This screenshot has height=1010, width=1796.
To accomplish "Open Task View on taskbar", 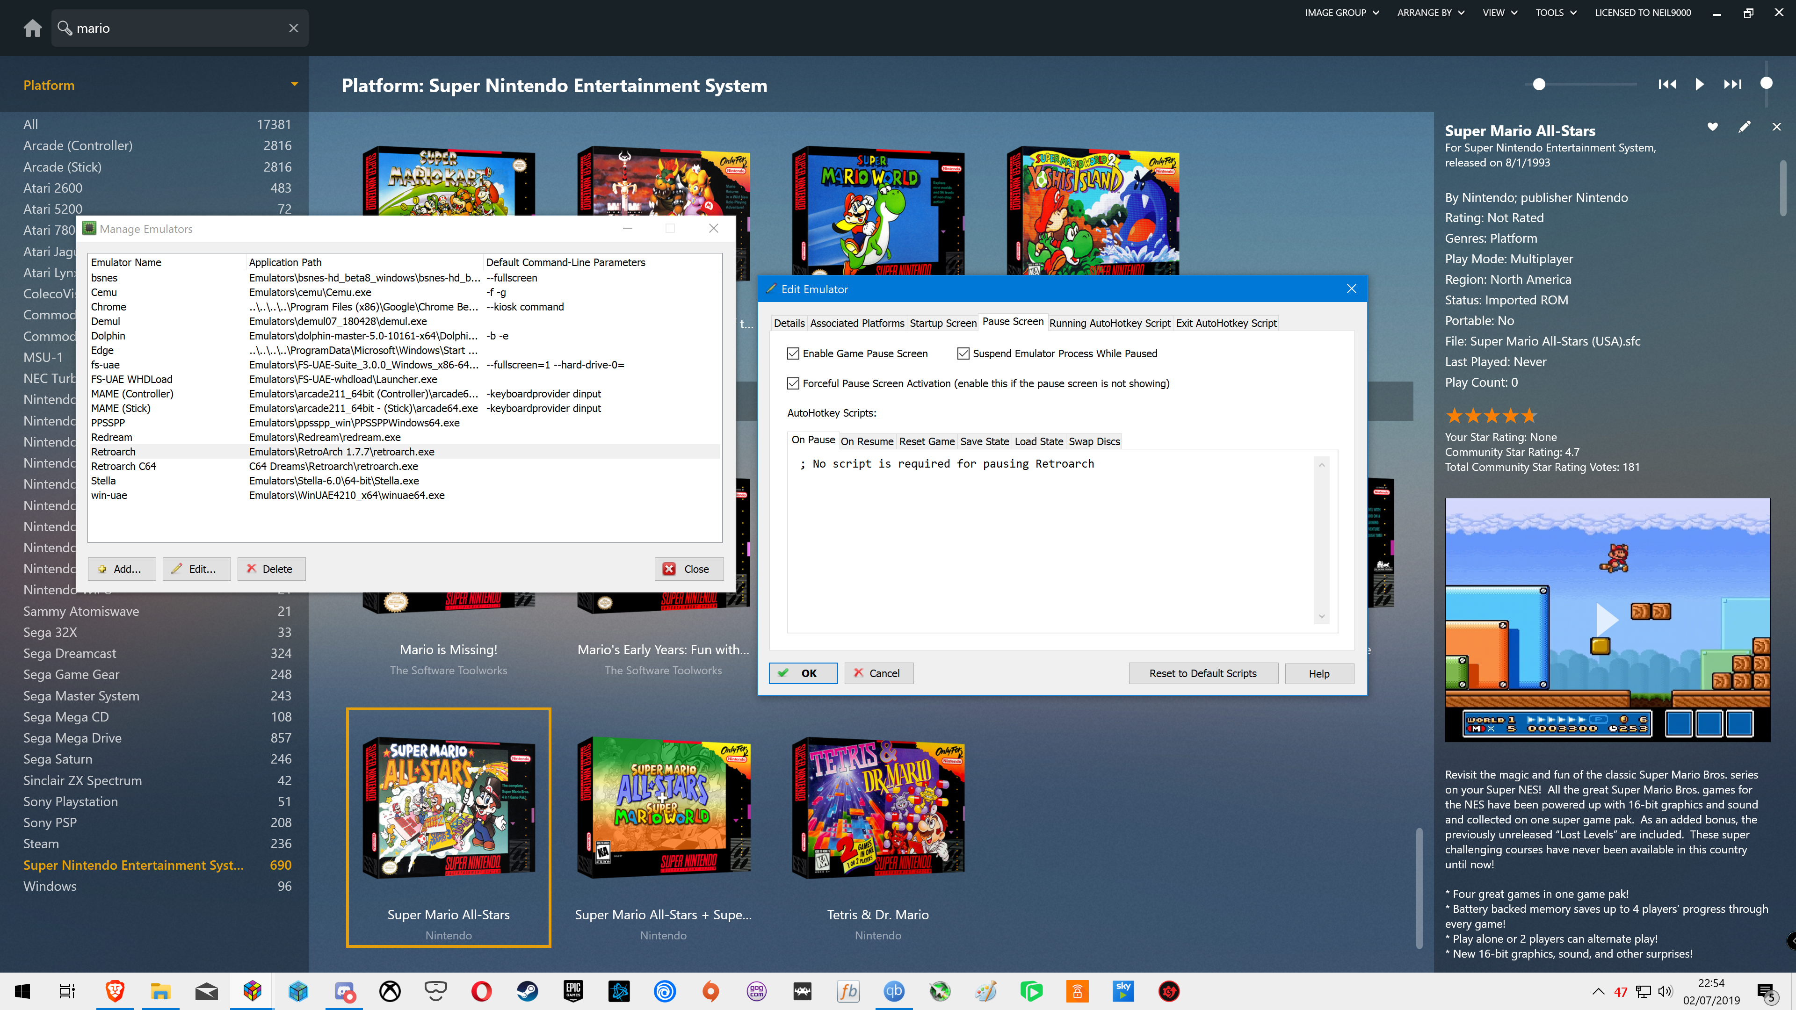I will coord(67,991).
